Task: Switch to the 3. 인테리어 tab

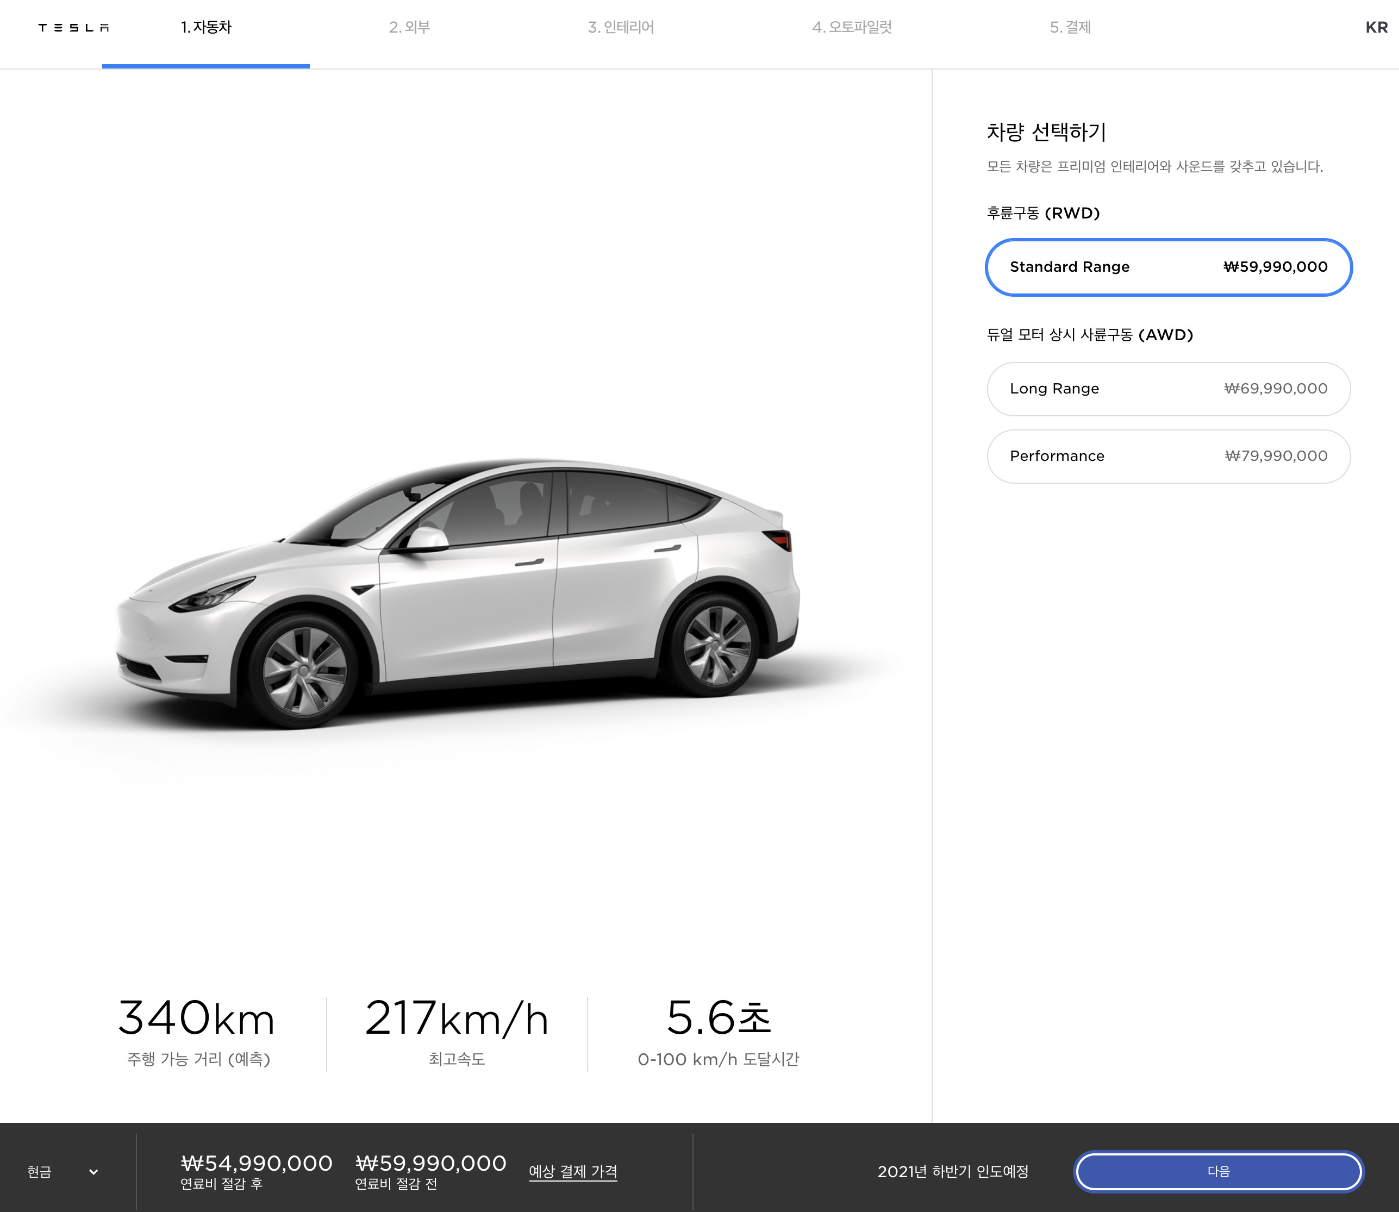Action: 621,28
